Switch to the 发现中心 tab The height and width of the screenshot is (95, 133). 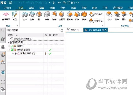73,30
